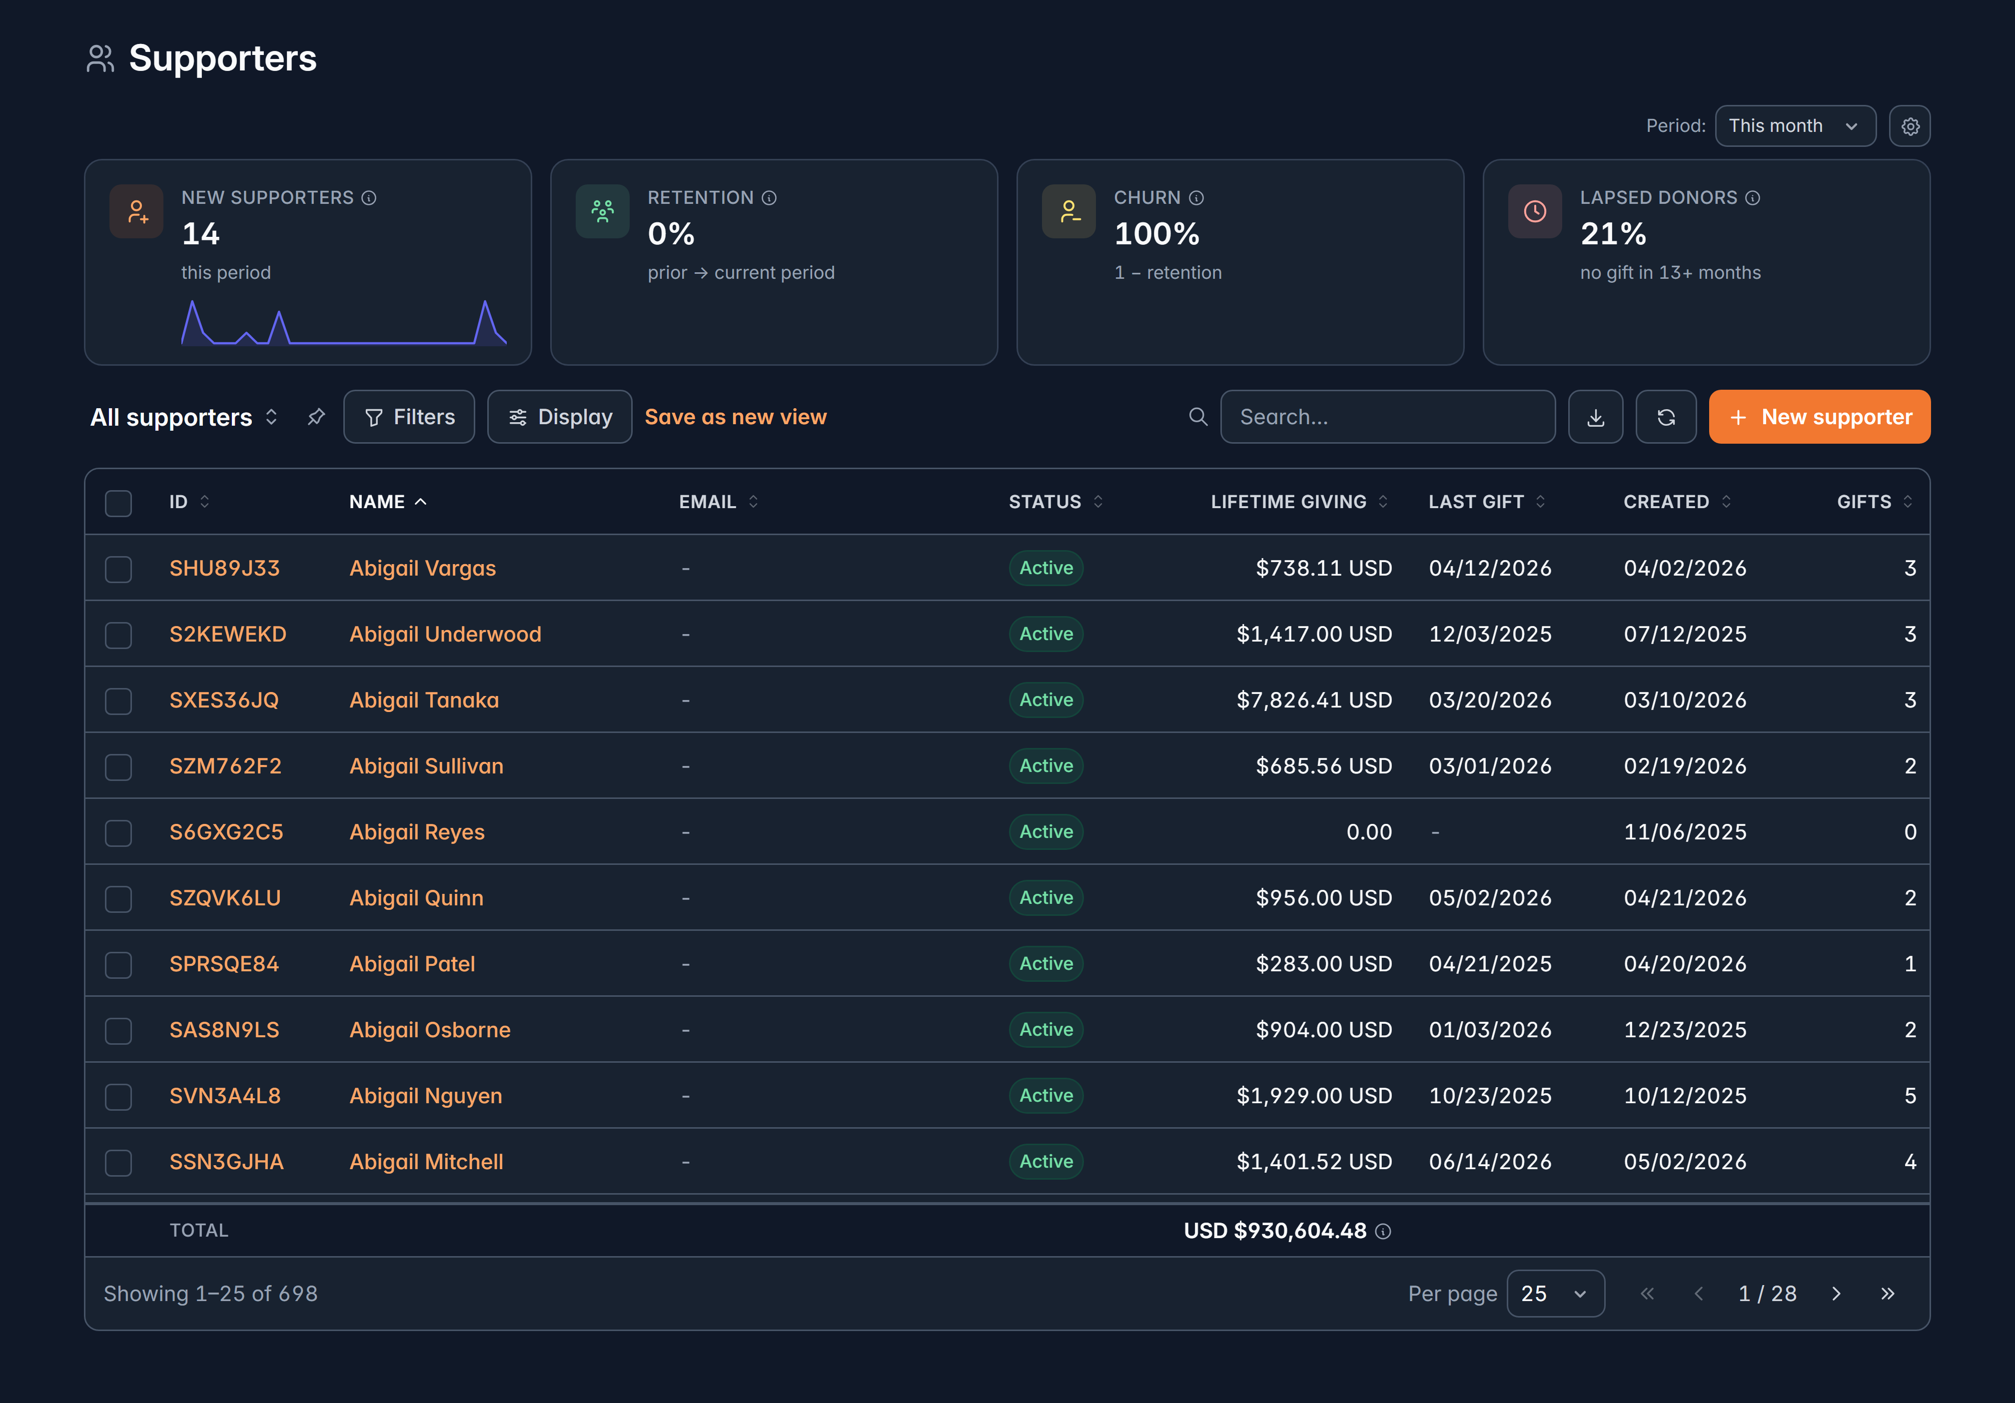Viewport: 2015px width, 1403px height.
Task: Sort by Lifetime Giving column
Action: click(x=1299, y=502)
